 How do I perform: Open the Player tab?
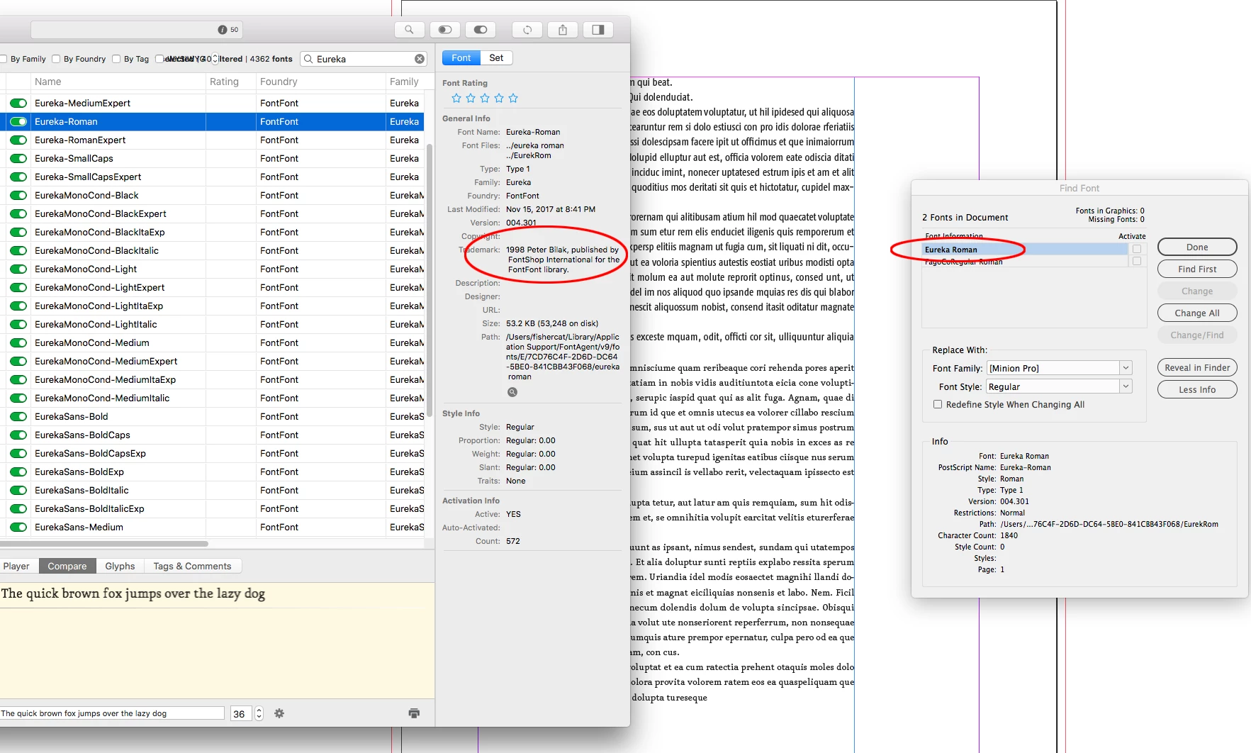(x=16, y=566)
